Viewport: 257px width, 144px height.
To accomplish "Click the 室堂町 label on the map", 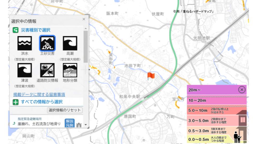I will [178, 99].
